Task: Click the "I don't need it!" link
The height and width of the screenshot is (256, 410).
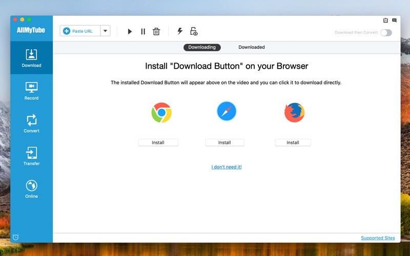Action: click(227, 167)
